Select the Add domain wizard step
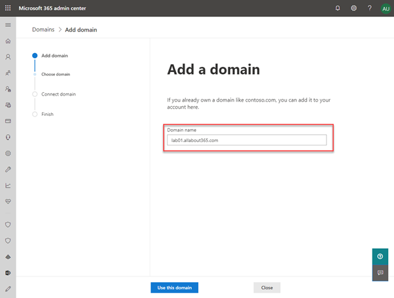 tap(54, 56)
